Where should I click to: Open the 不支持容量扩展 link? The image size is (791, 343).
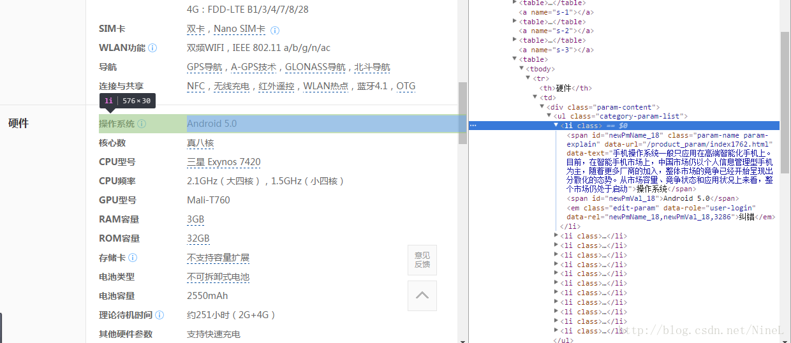pyautogui.click(x=218, y=258)
